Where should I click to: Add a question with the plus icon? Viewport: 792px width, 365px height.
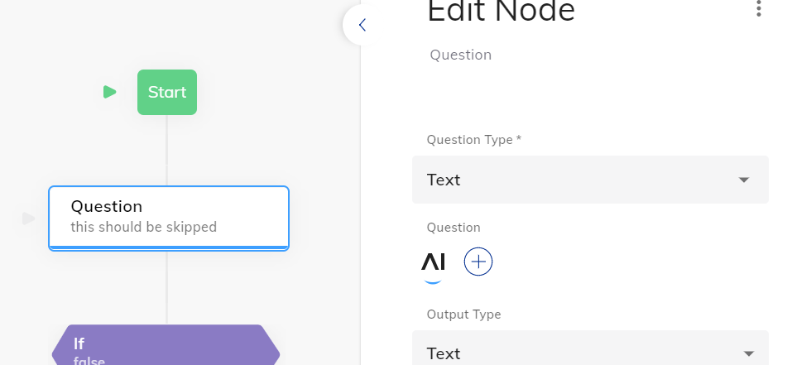pyautogui.click(x=478, y=262)
